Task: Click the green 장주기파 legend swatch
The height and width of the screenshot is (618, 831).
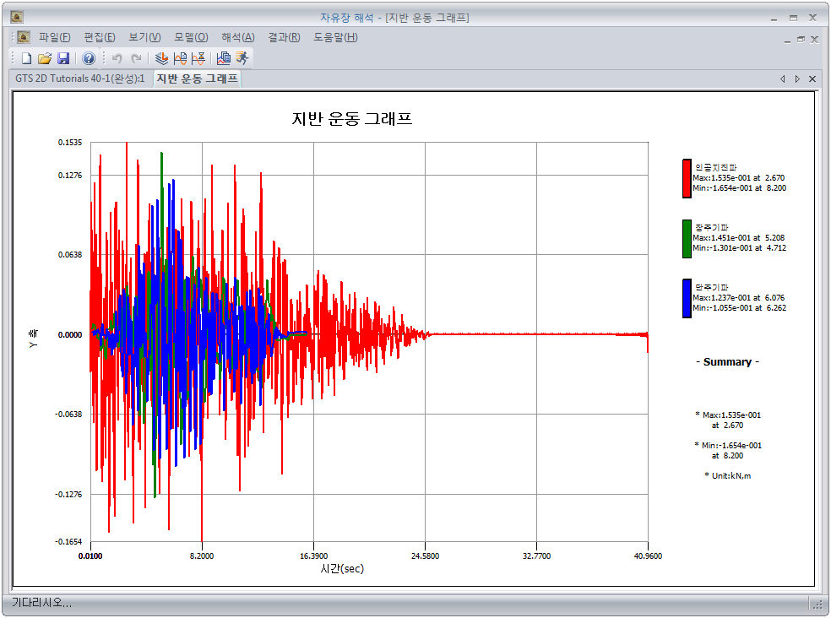Action: pyautogui.click(x=687, y=239)
